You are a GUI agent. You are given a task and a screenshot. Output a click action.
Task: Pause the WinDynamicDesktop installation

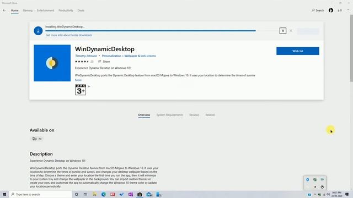pos(283,31)
